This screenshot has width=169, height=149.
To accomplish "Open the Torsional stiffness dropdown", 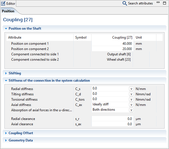I will [131, 99].
